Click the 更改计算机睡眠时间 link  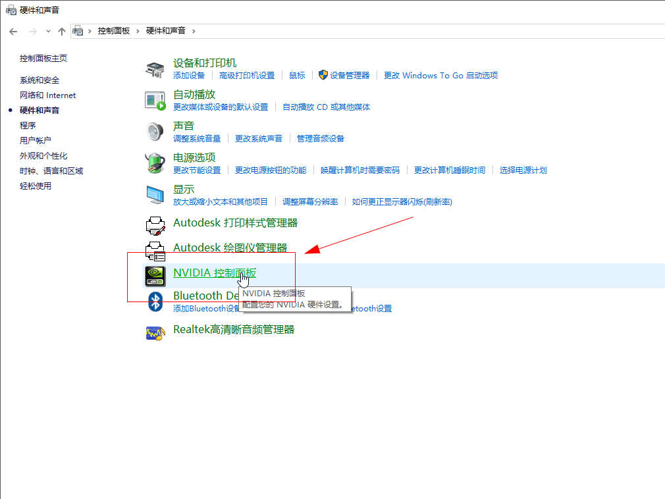450,170
